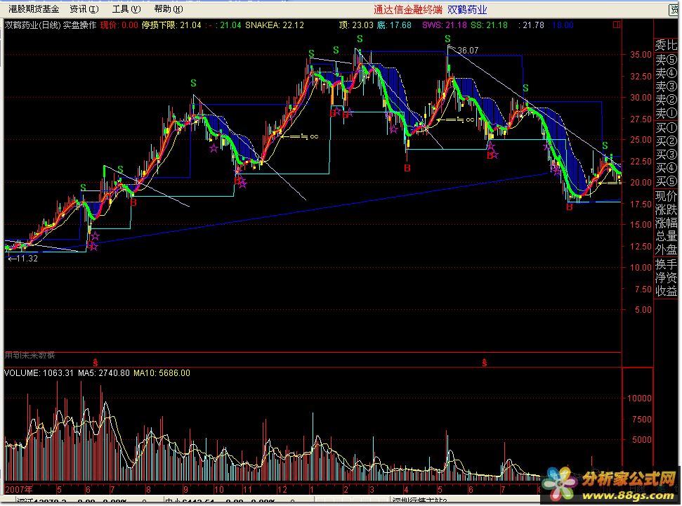Click the MA5: 2740.80 readout
Image resolution: width=682 pixels, height=506 pixels.
[x=103, y=373]
